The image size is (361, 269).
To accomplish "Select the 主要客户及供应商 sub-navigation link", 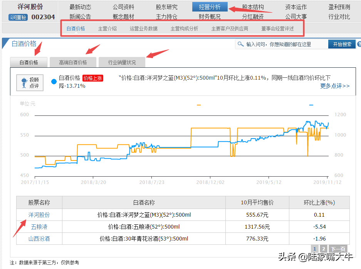I will click(230, 28).
